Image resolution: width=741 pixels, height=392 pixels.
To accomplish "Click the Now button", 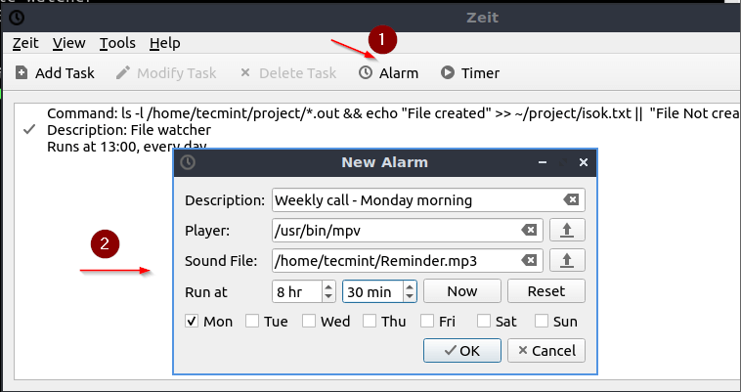I will (x=462, y=291).
